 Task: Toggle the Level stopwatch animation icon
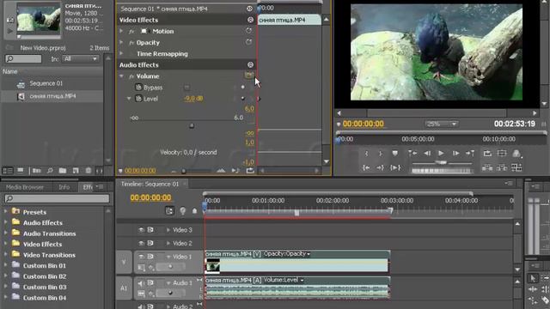138,99
